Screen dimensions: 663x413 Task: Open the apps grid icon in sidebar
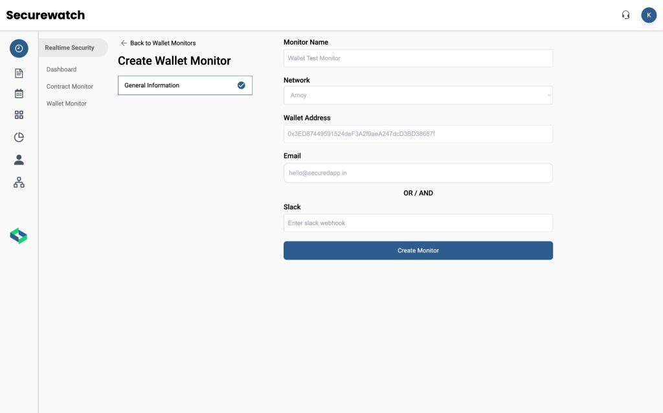18,115
